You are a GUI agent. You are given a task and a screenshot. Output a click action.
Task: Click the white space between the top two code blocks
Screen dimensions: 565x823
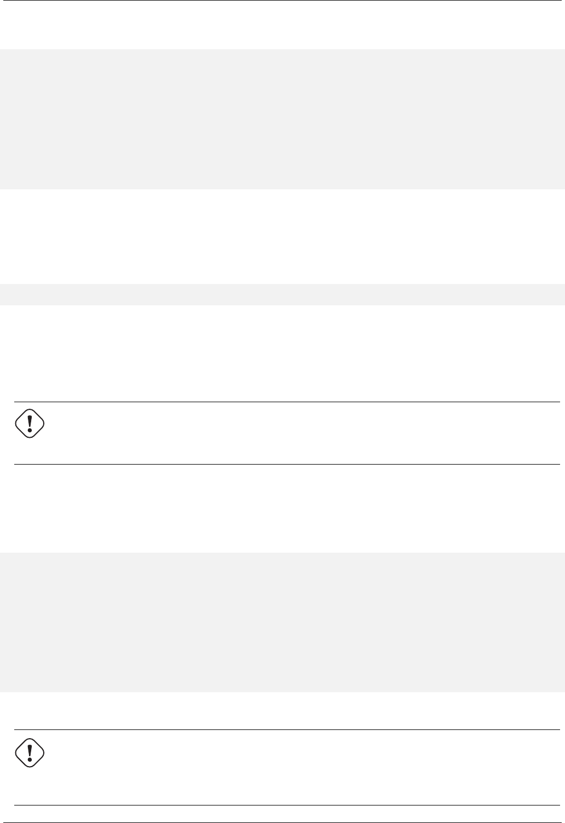point(282,236)
